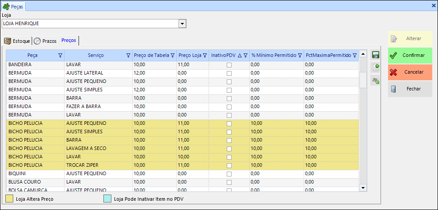Screen dimensions: 438x210
Task: Click the cyan Loja Pode Inativar Item swatch
Action: click(x=107, y=199)
